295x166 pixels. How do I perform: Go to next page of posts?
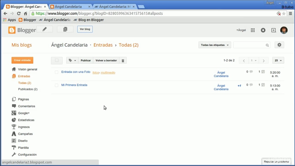(x=263, y=60)
